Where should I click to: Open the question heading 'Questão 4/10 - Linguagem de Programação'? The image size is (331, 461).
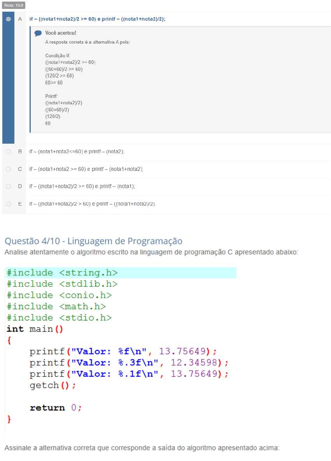click(93, 241)
